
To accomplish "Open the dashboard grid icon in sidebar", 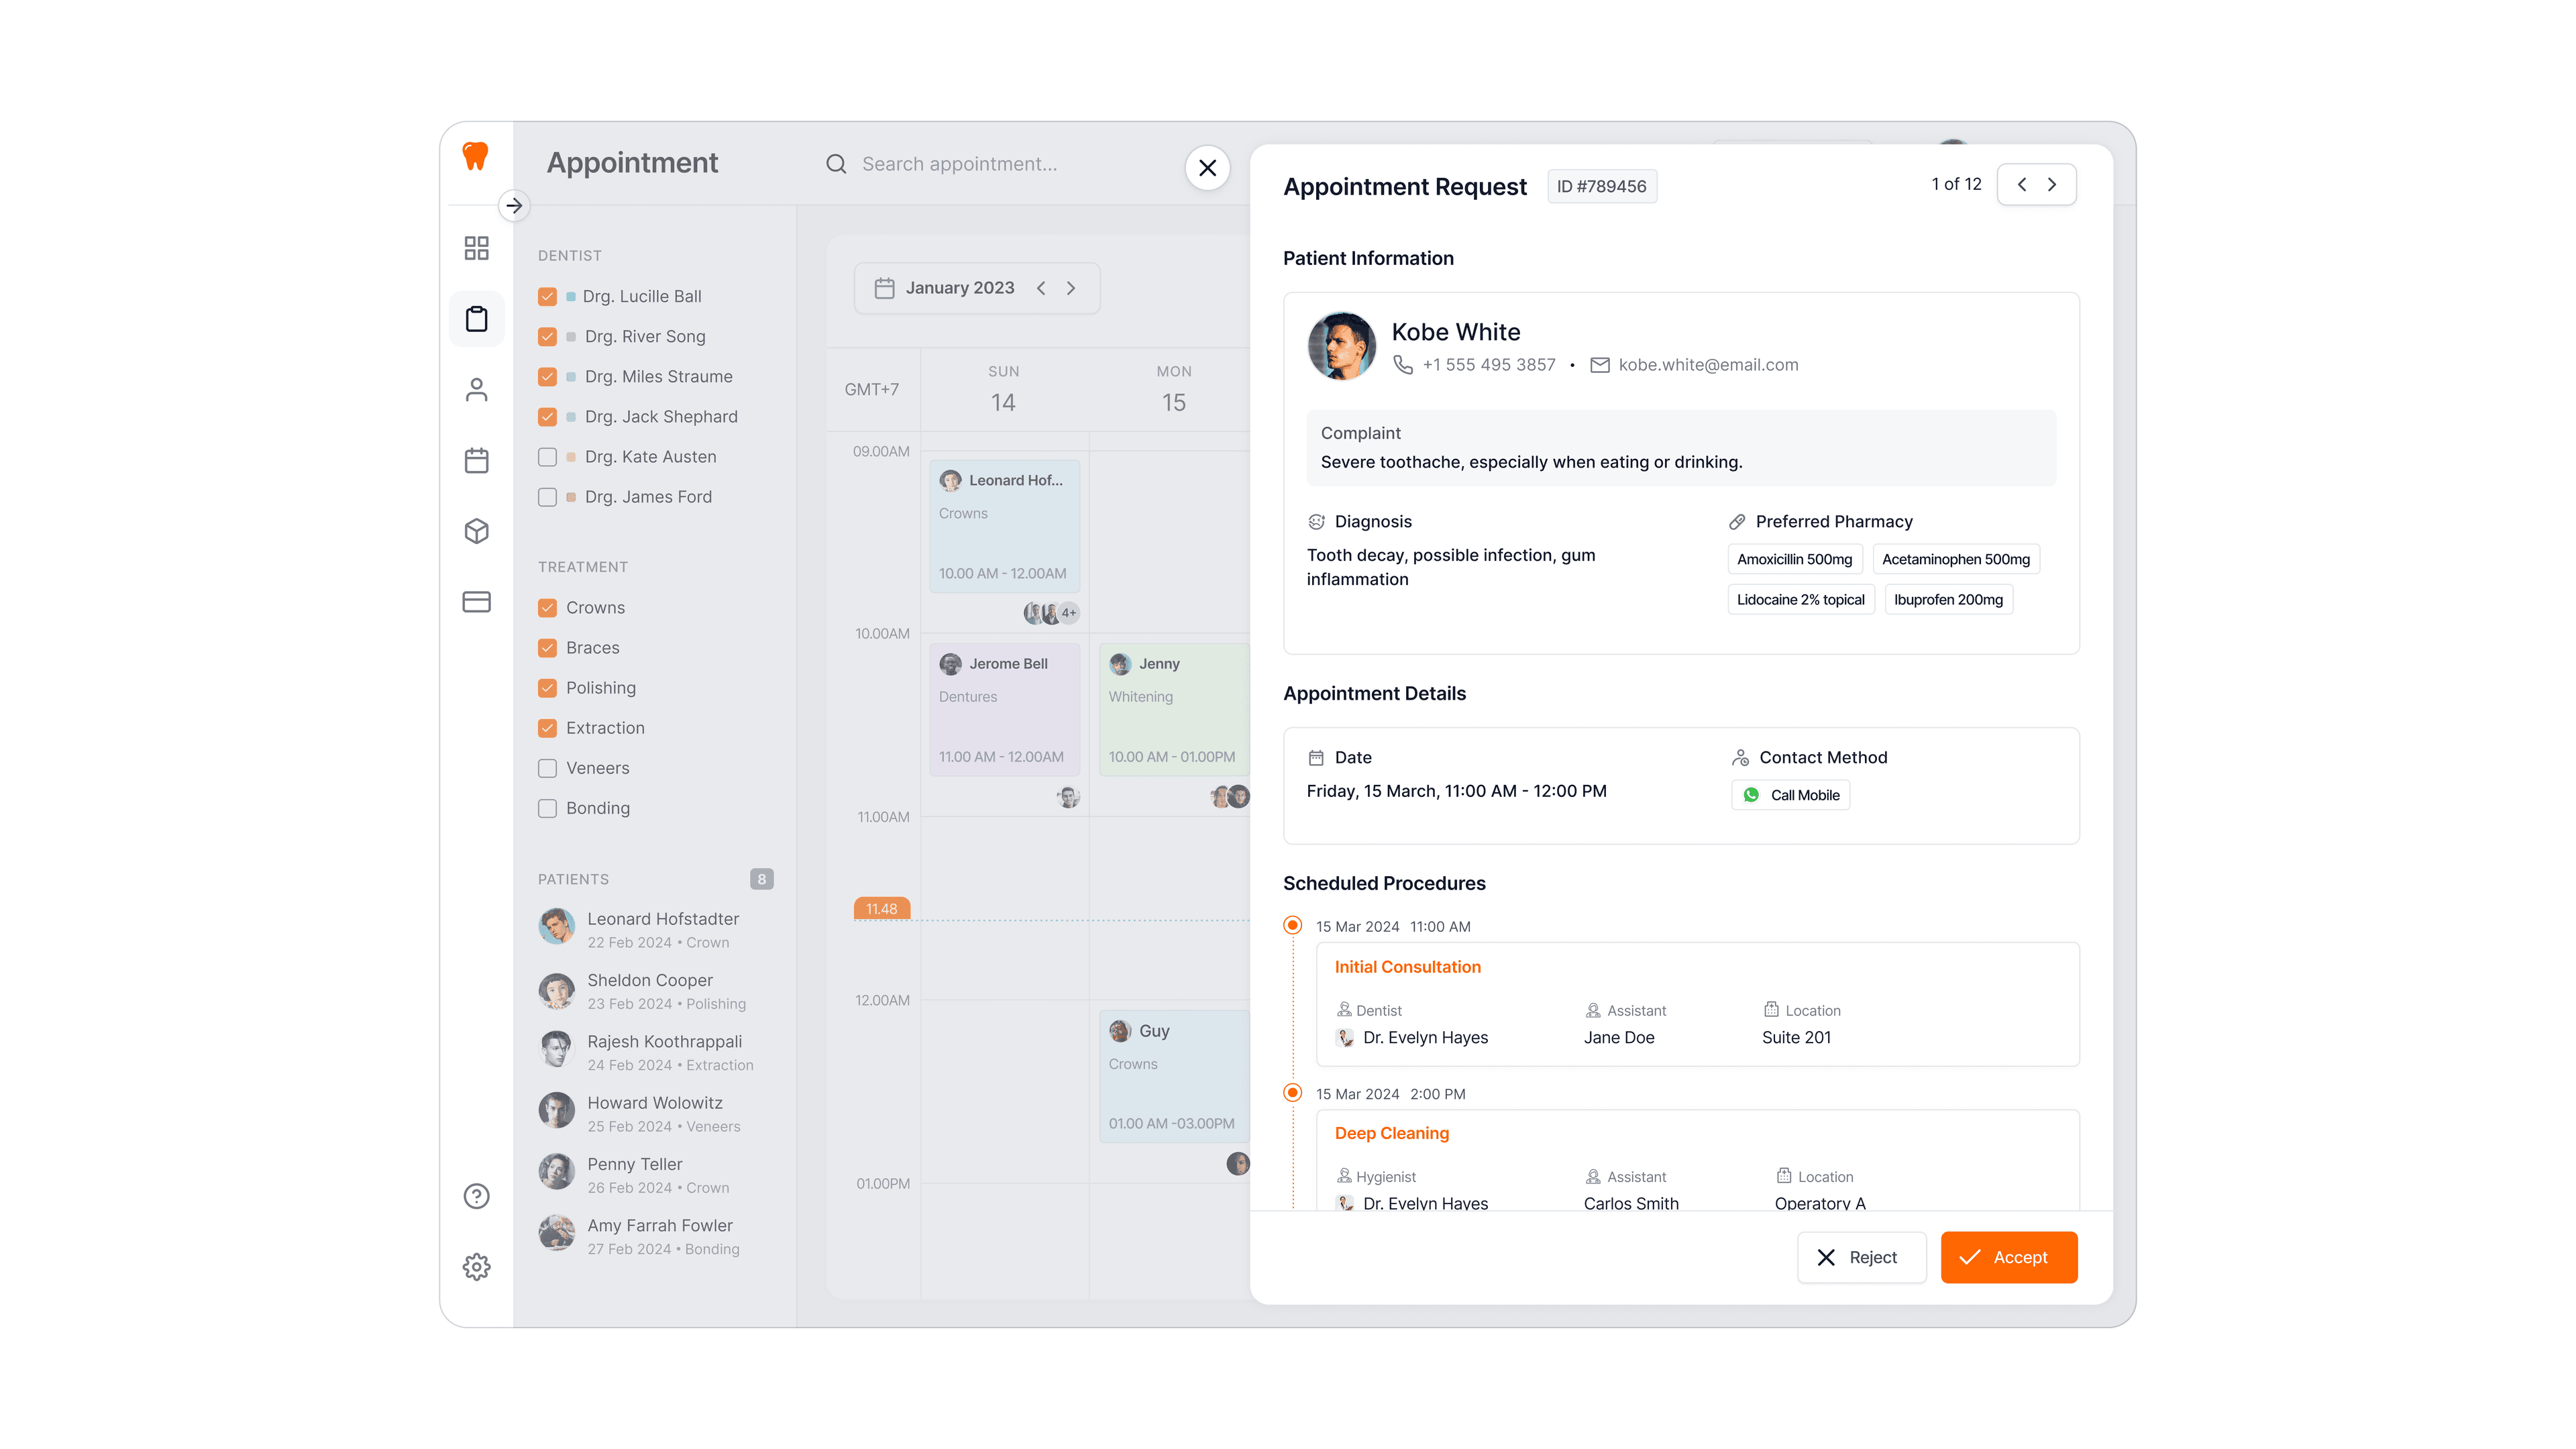I will (476, 248).
